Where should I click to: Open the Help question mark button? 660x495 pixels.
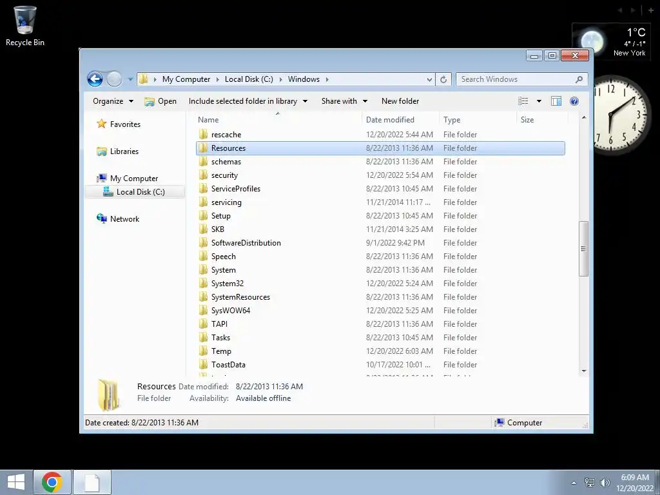click(x=574, y=101)
